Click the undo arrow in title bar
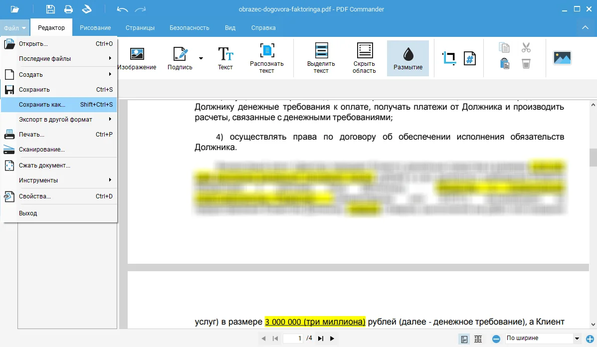The width and height of the screenshot is (597, 347). 122,9
